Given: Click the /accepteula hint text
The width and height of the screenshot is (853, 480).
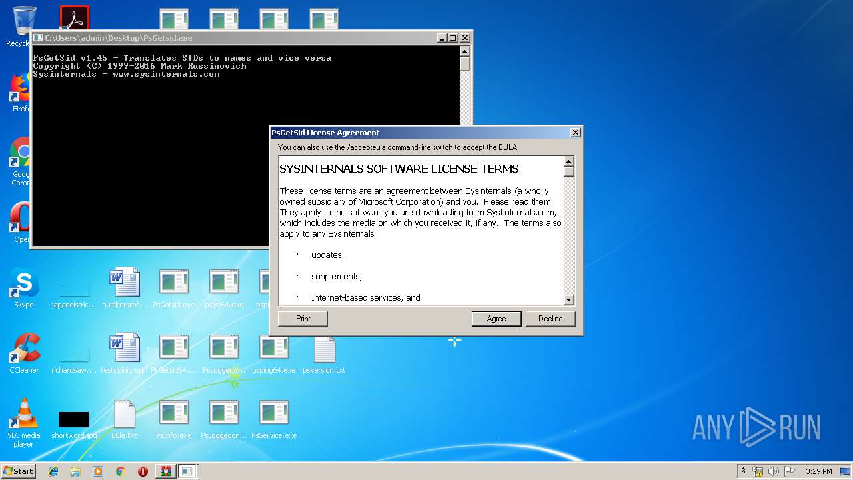Looking at the screenshot, I should (398, 147).
